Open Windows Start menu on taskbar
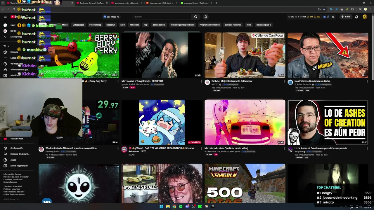Screen dimensions: 374x210 [161, 206]
